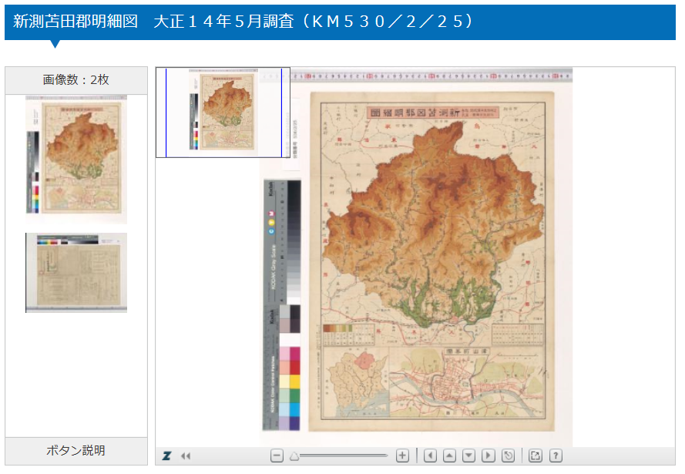Viewport: 685px width, 474px height.
Task: Click the zoom slider handle
Action: [x=294, y=456]
